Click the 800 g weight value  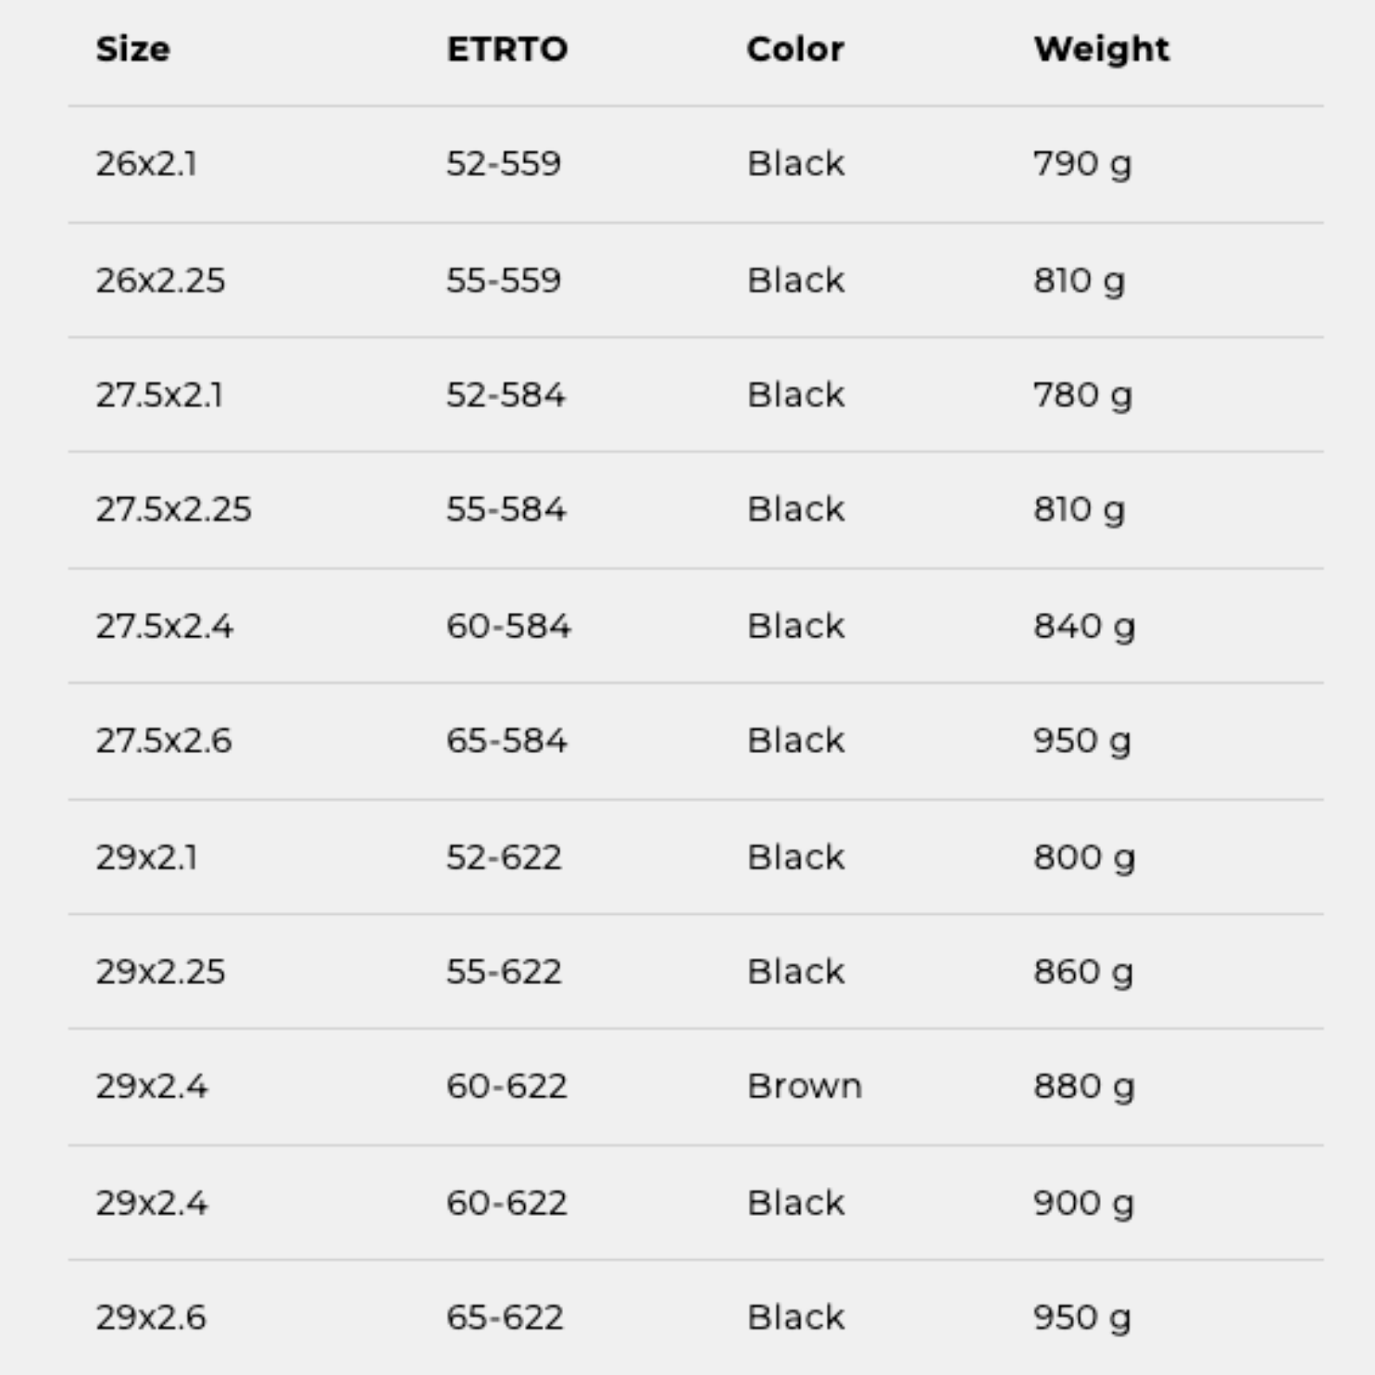coord(1083,857)
